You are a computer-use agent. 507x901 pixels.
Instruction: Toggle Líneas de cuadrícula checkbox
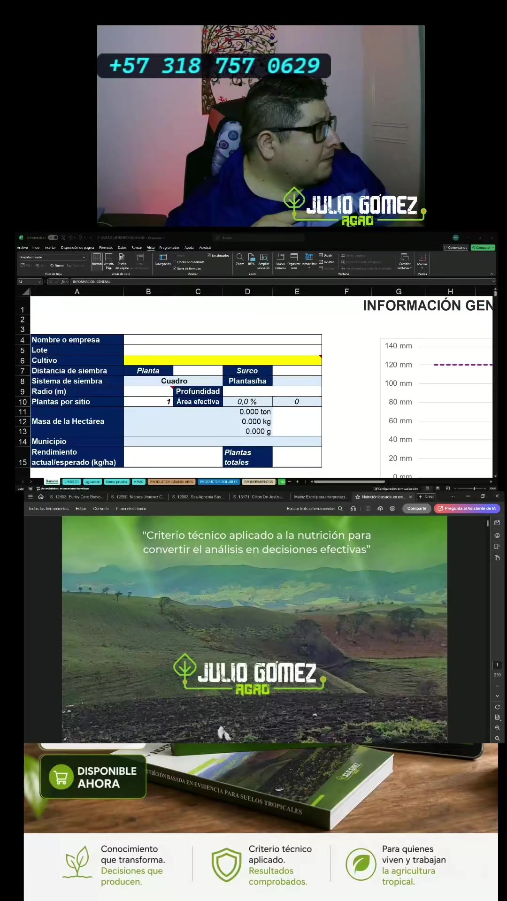175,262
